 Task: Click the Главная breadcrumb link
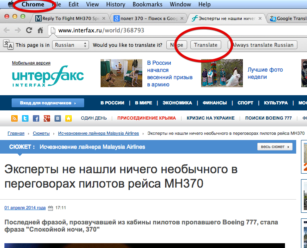point(16,133)
